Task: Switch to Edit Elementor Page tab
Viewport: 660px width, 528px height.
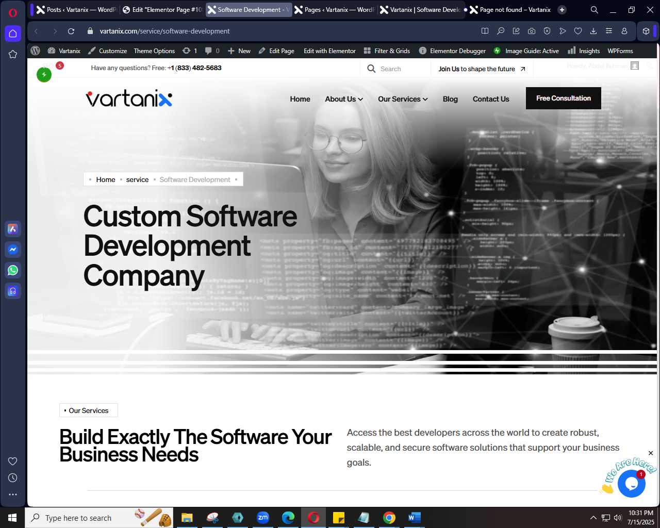Action: coord(162,10)
